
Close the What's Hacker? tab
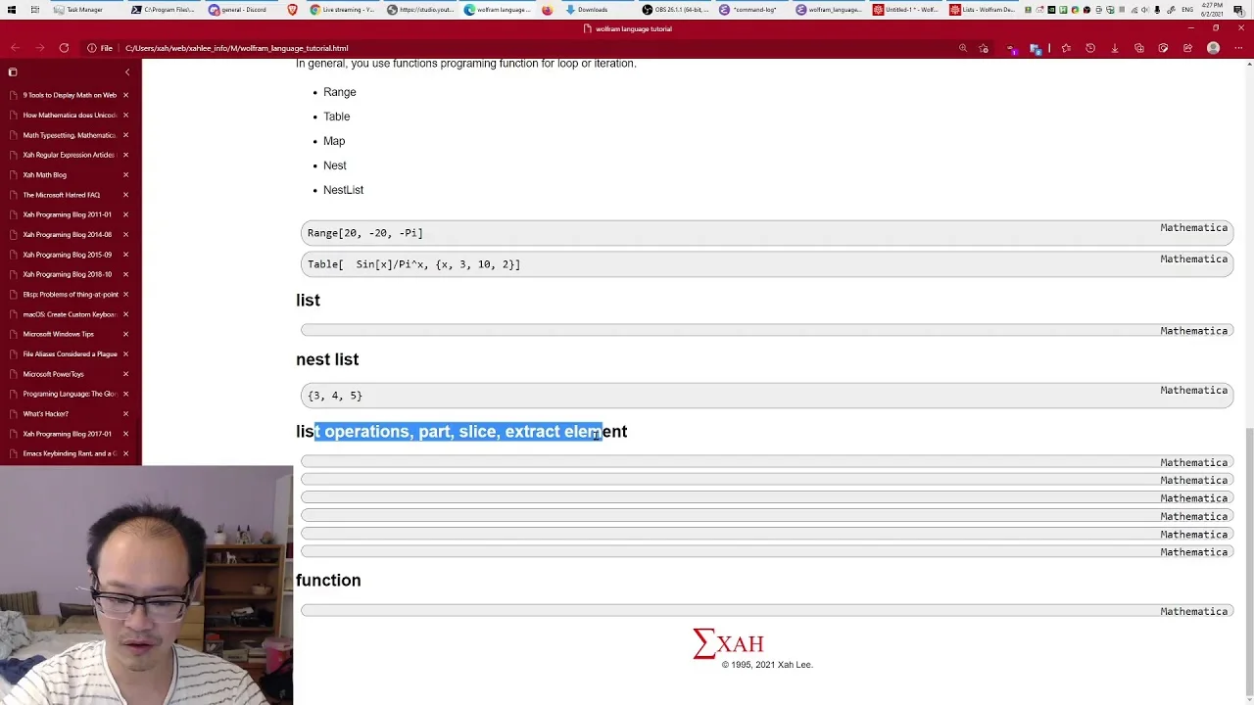point(125,414)
